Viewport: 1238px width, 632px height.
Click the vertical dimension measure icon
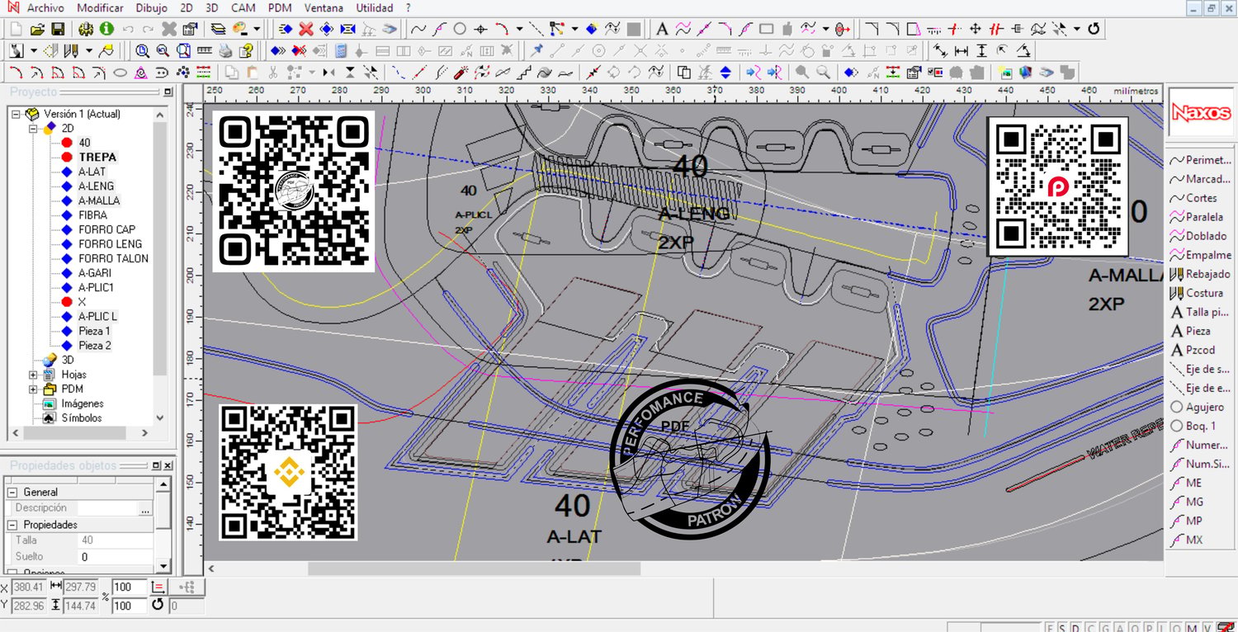tap(981, 50)
